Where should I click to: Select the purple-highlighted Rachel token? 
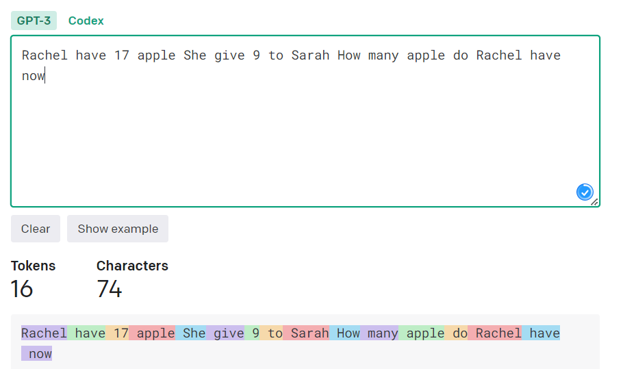44,333
